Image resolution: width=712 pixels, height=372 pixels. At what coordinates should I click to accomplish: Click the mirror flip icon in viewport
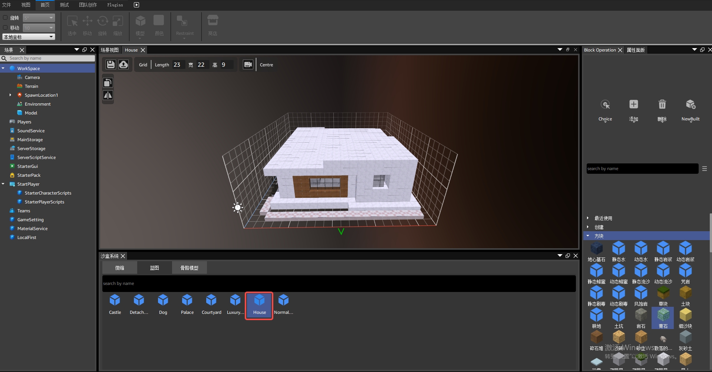(108, 96)
